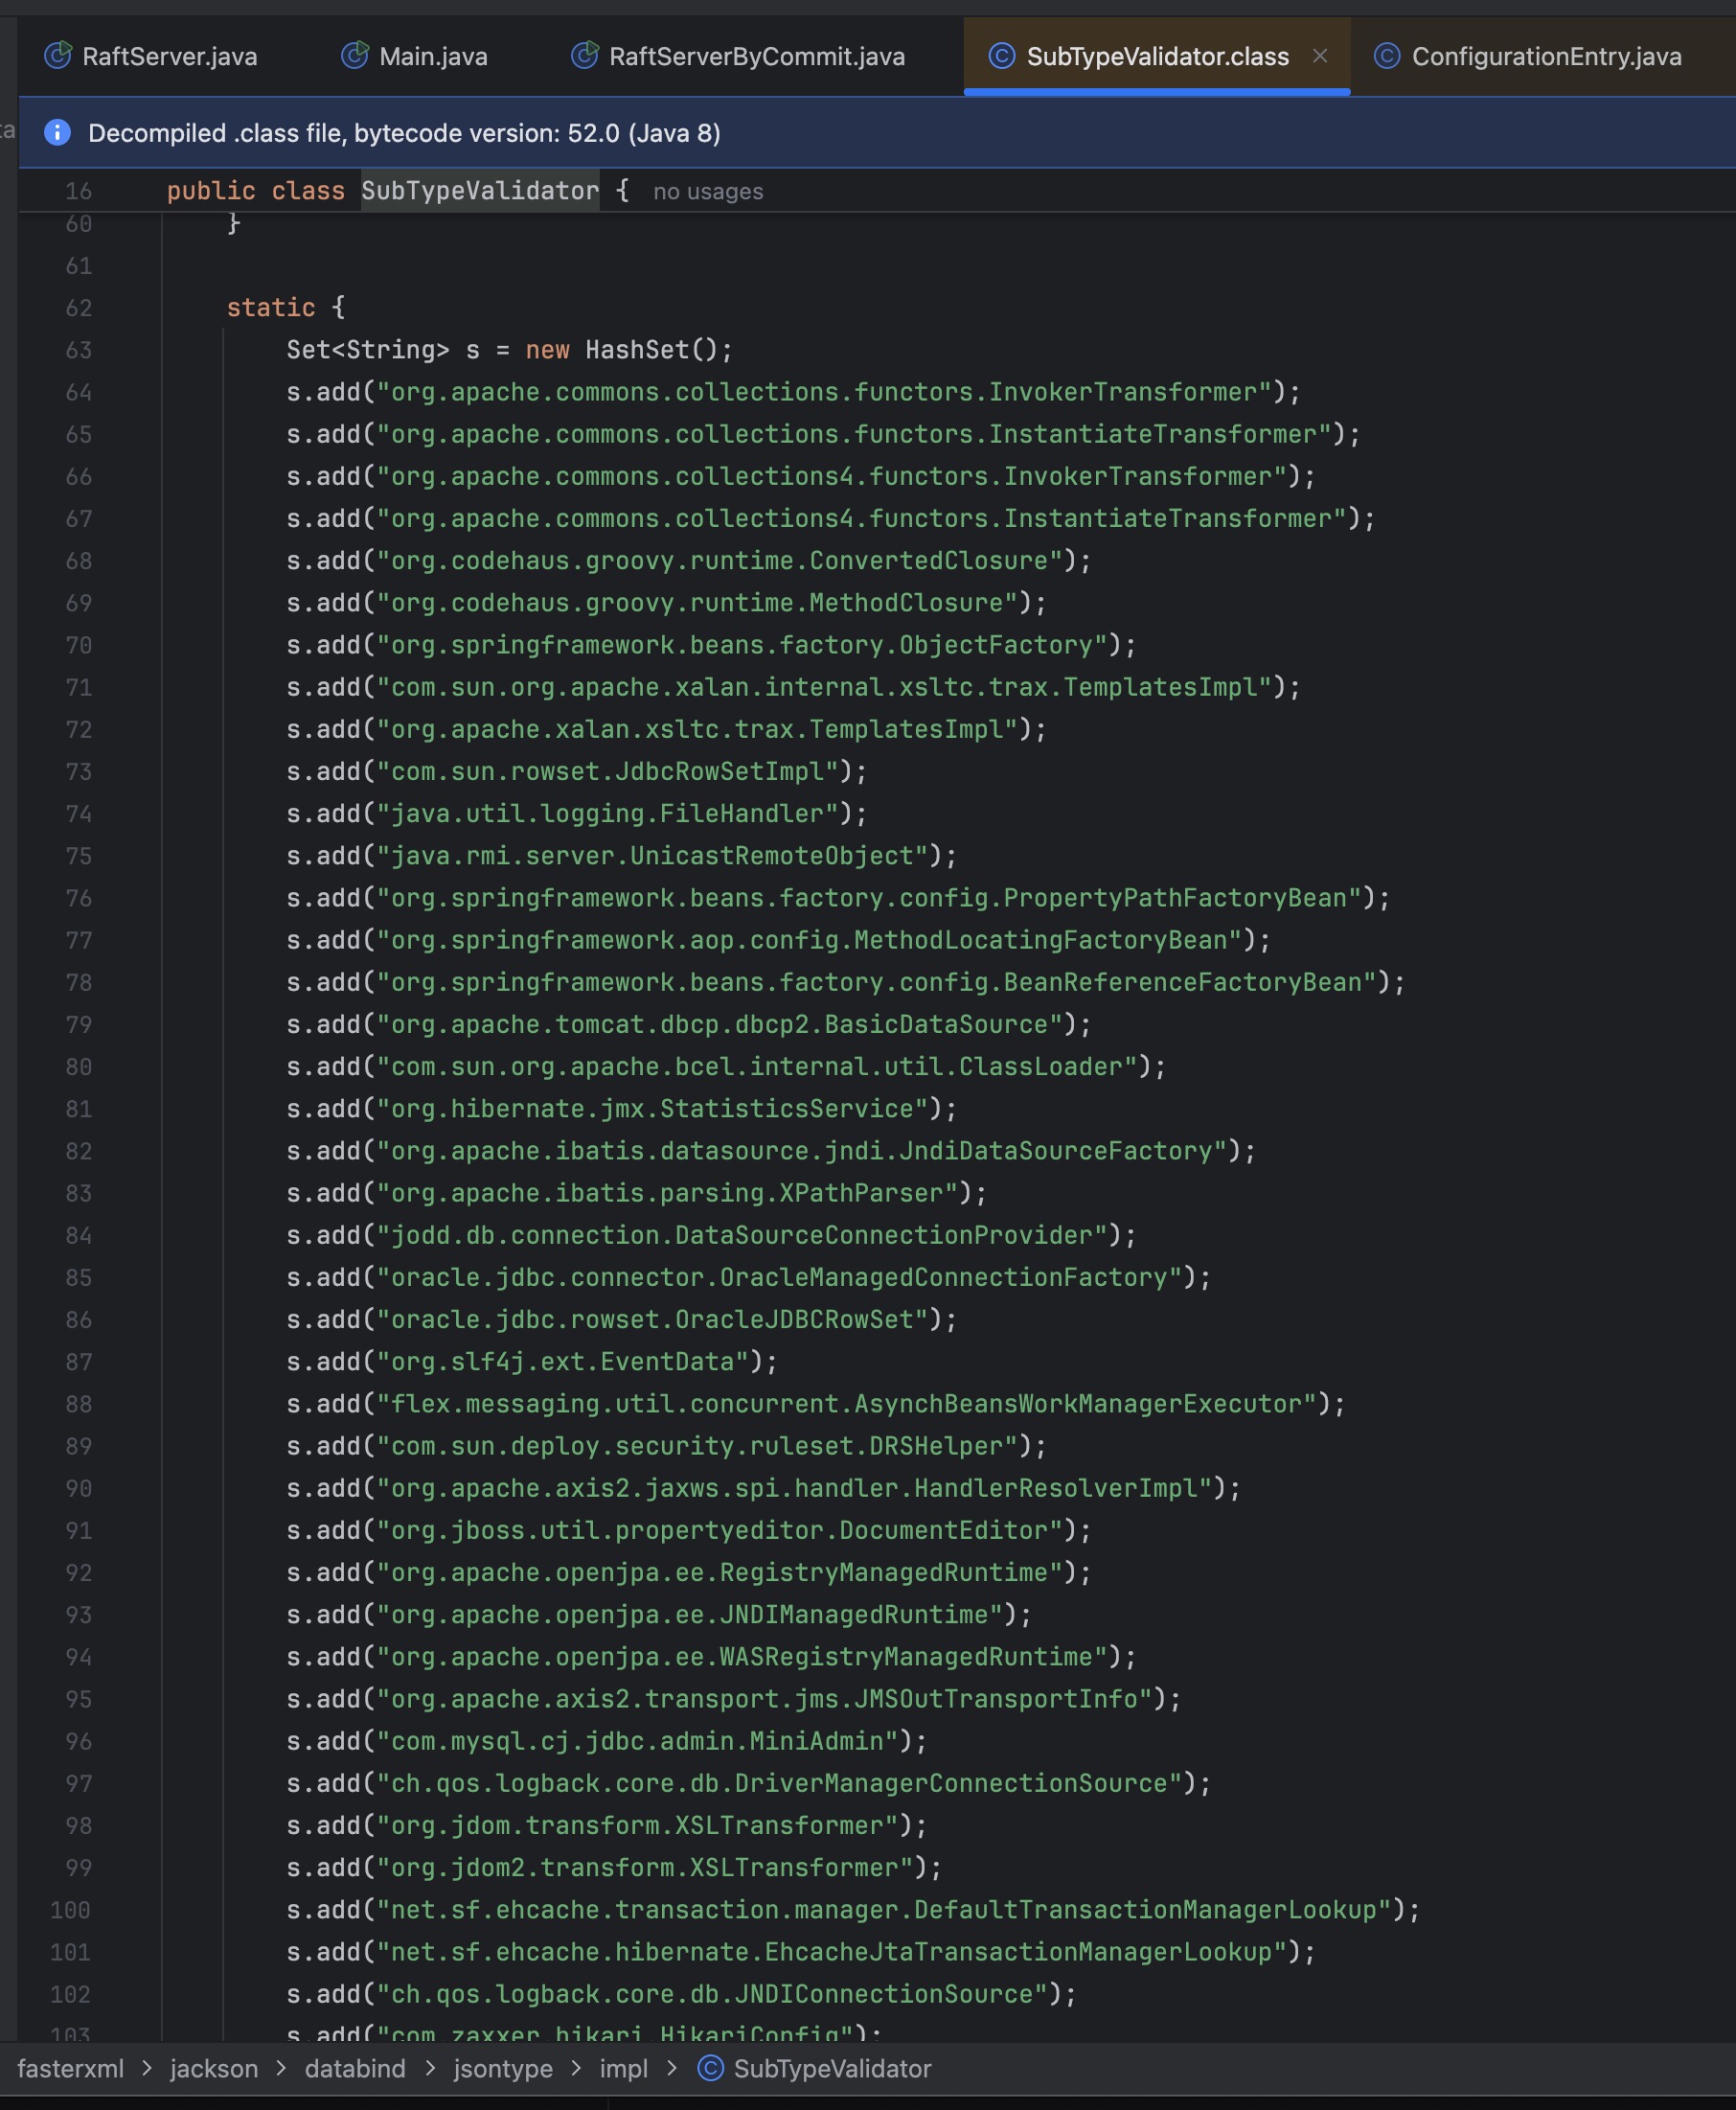Click the SubTypeValidator breadcrumb class icon

coord(710,2068)
